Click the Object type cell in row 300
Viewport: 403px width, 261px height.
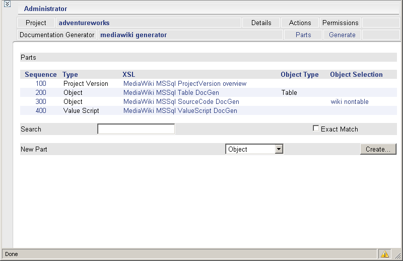[73, 101]
